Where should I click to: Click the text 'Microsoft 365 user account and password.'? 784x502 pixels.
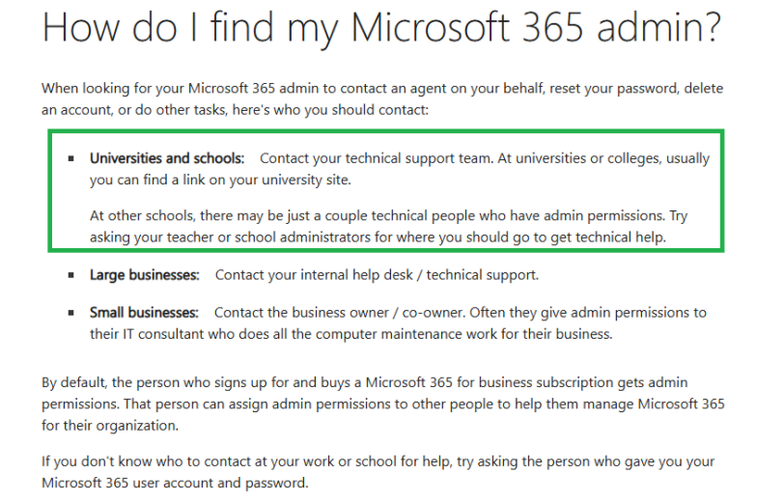tap(175, 484)
